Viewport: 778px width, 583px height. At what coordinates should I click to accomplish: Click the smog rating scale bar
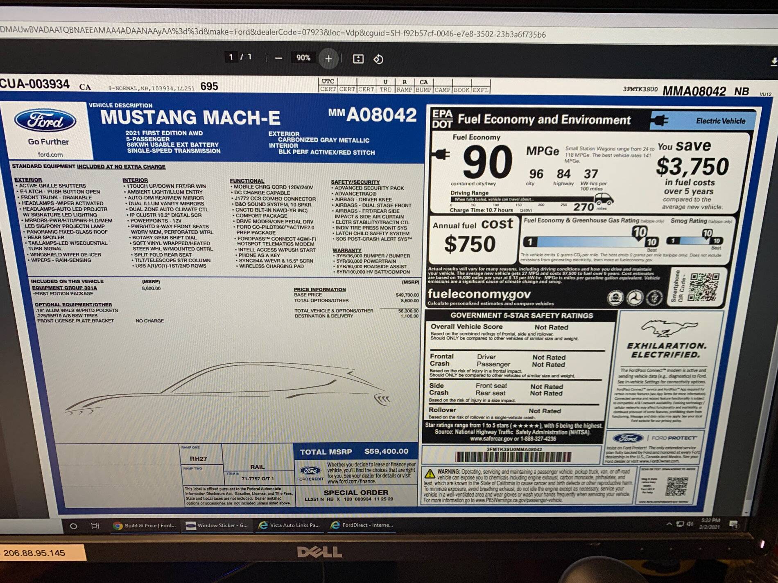(x=694, y=241)
